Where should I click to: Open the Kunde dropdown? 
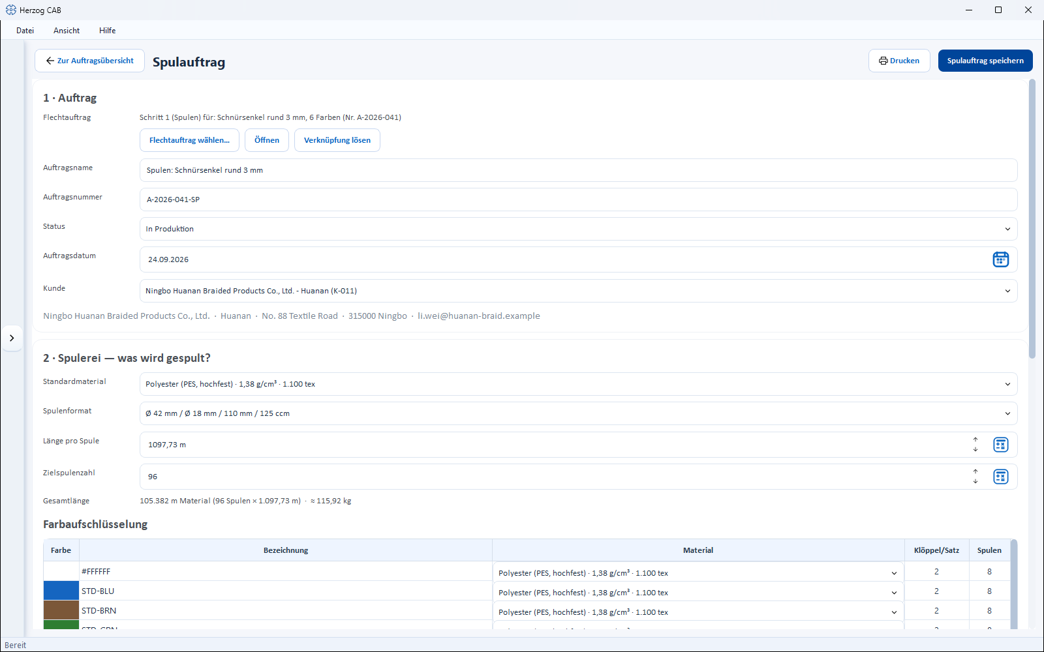[578, 291]
